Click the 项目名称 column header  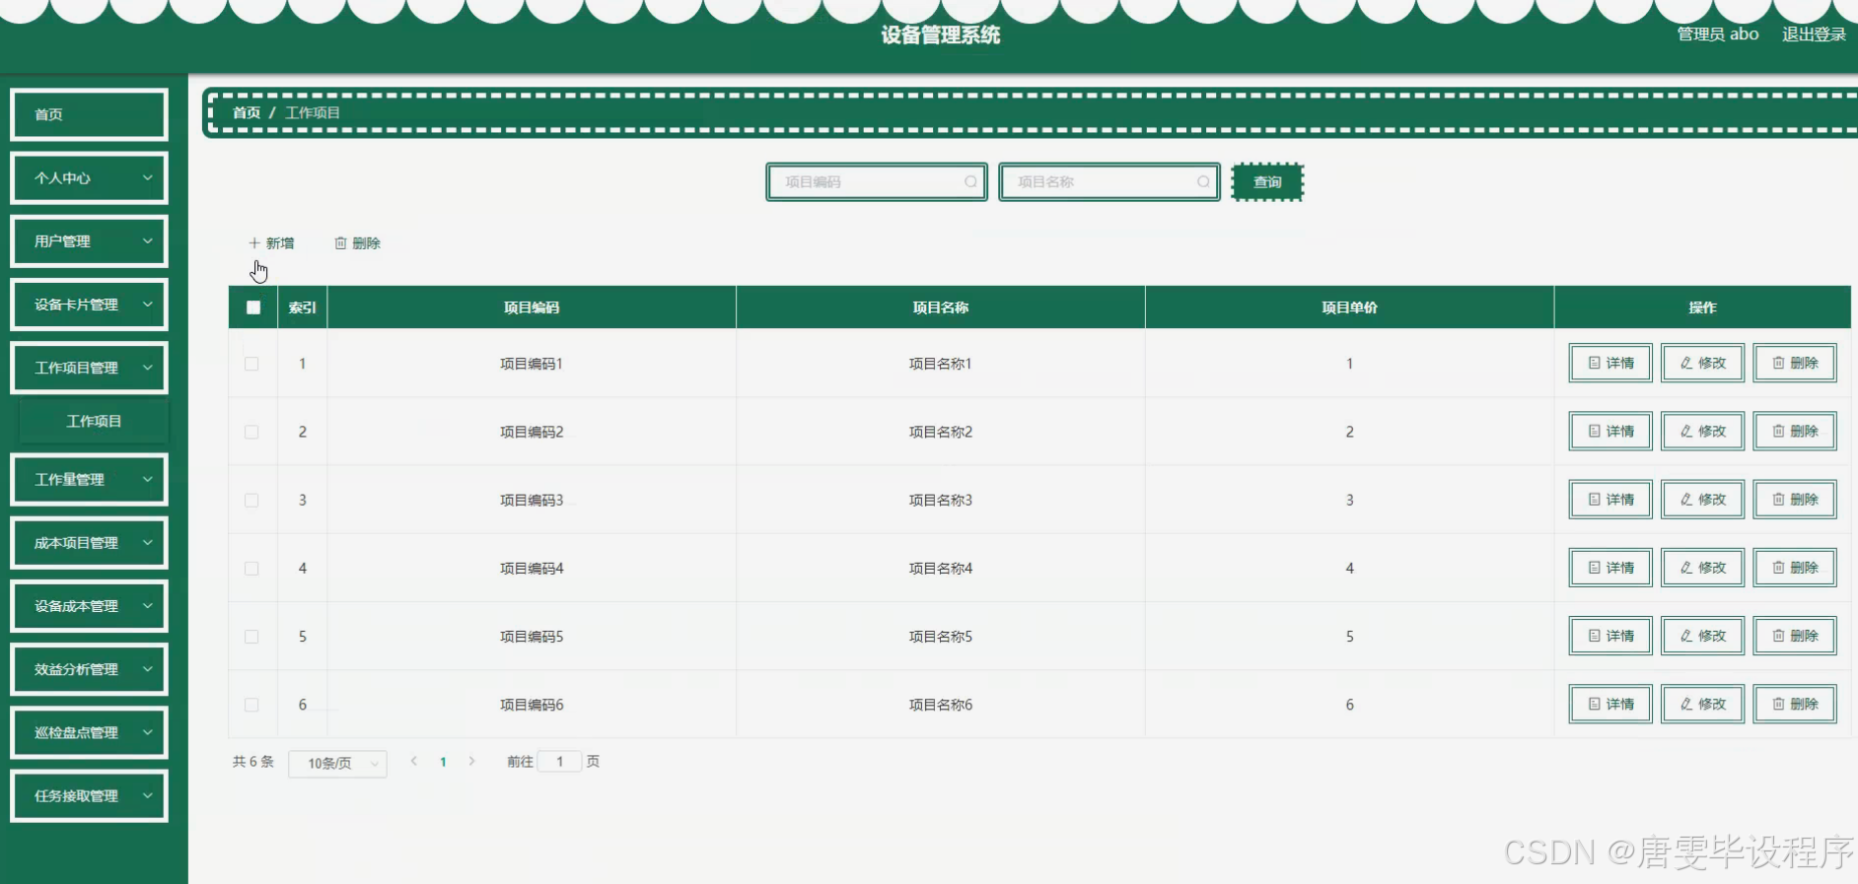[941, 307]
